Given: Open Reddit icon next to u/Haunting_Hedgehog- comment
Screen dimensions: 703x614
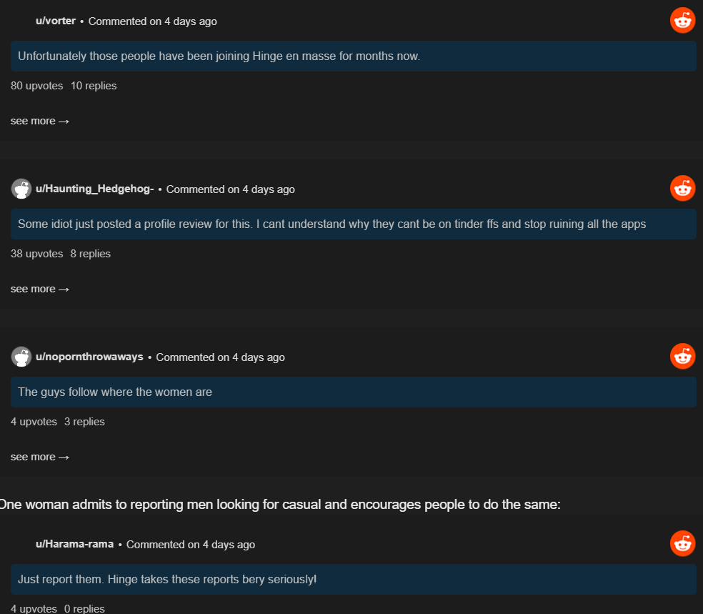Looking at the screenshot, I should (682, 188).
